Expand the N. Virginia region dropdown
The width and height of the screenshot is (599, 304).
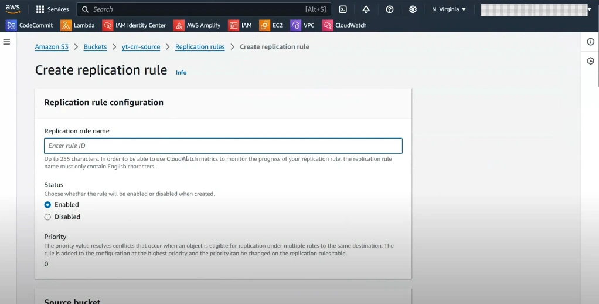[449, 9]
